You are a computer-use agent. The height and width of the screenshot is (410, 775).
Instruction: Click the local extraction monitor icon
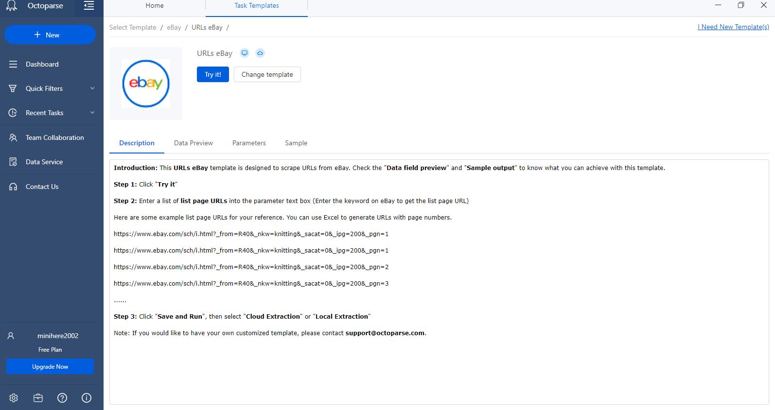click(245, 53)
